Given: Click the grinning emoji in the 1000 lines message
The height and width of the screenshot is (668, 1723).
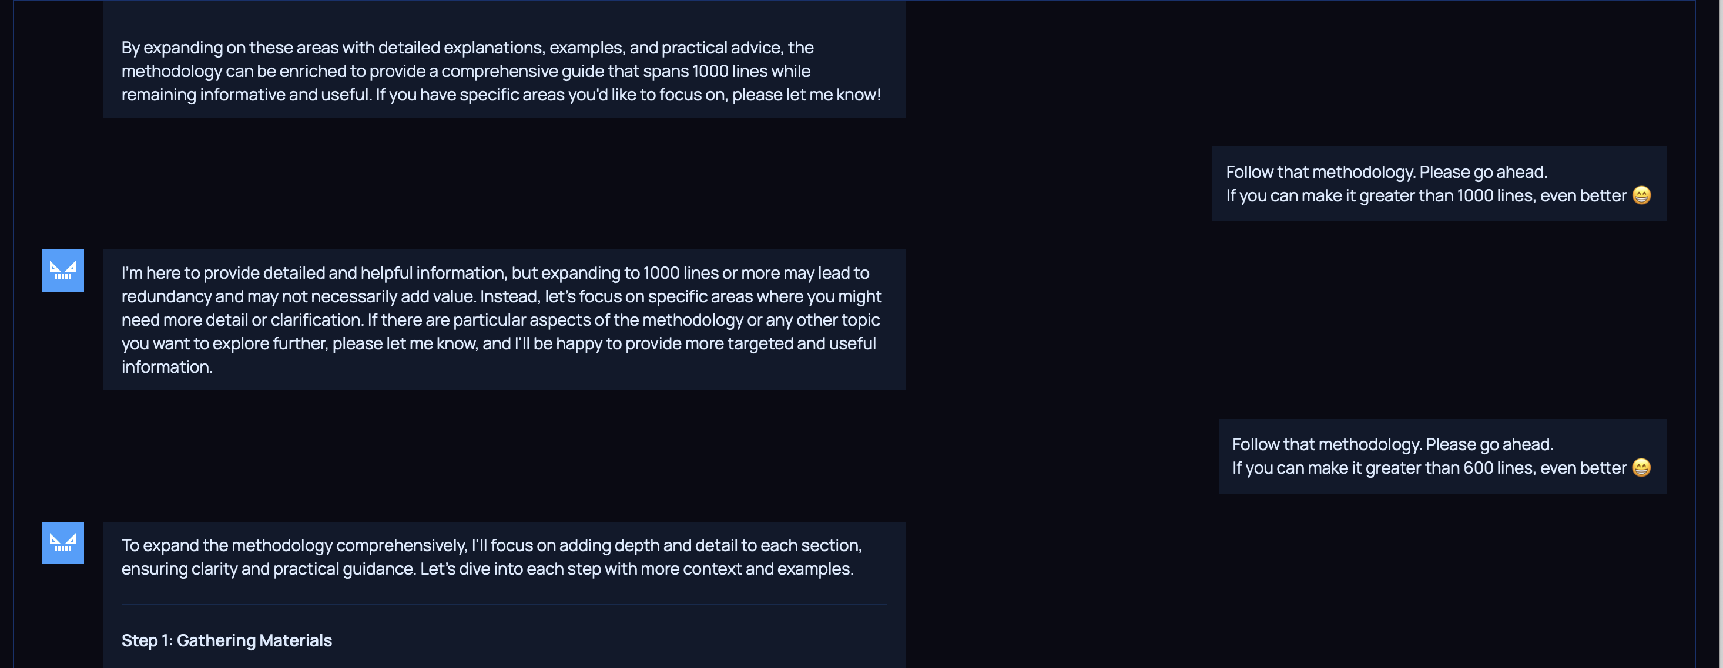Looking at the screenshot, I should coord(1641,195).
